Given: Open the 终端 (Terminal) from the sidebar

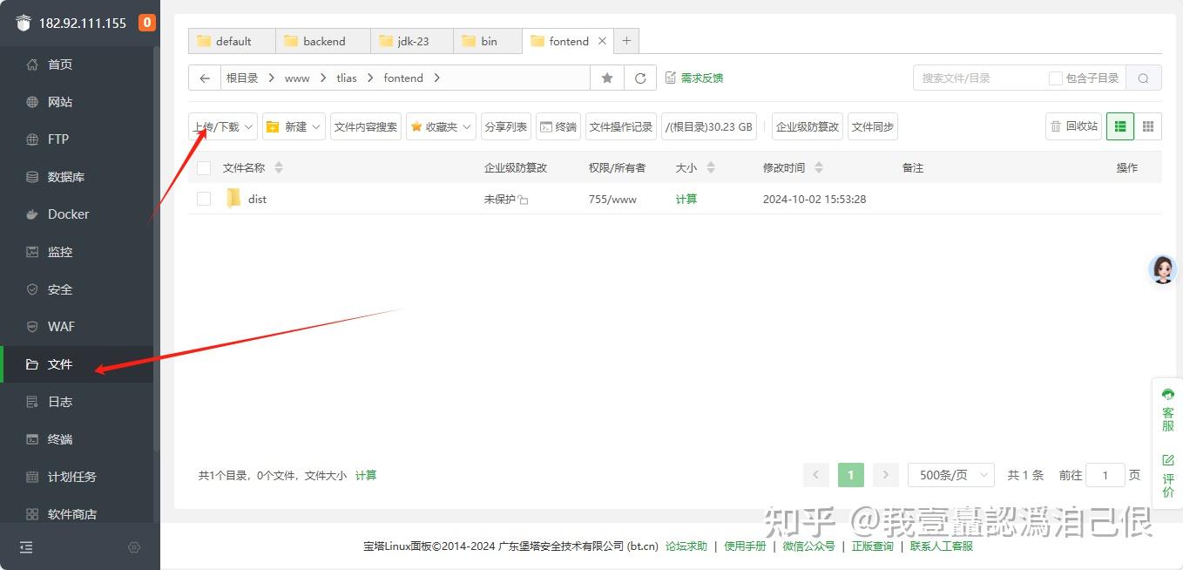Looking at the screenshot, I should (59, 438).
